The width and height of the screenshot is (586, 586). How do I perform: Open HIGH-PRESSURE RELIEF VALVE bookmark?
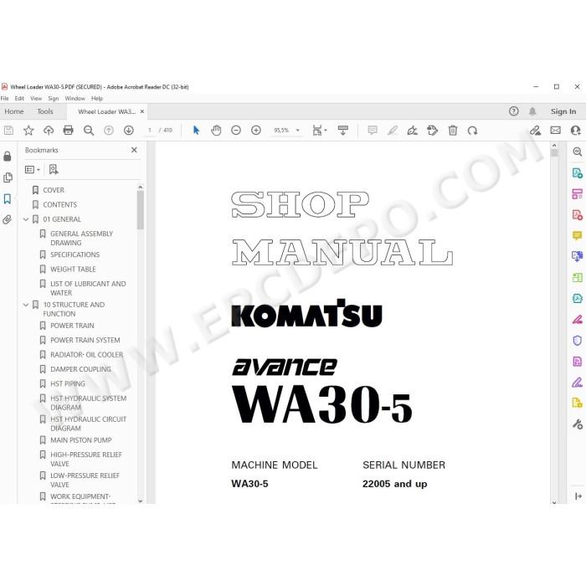[86, 460]
